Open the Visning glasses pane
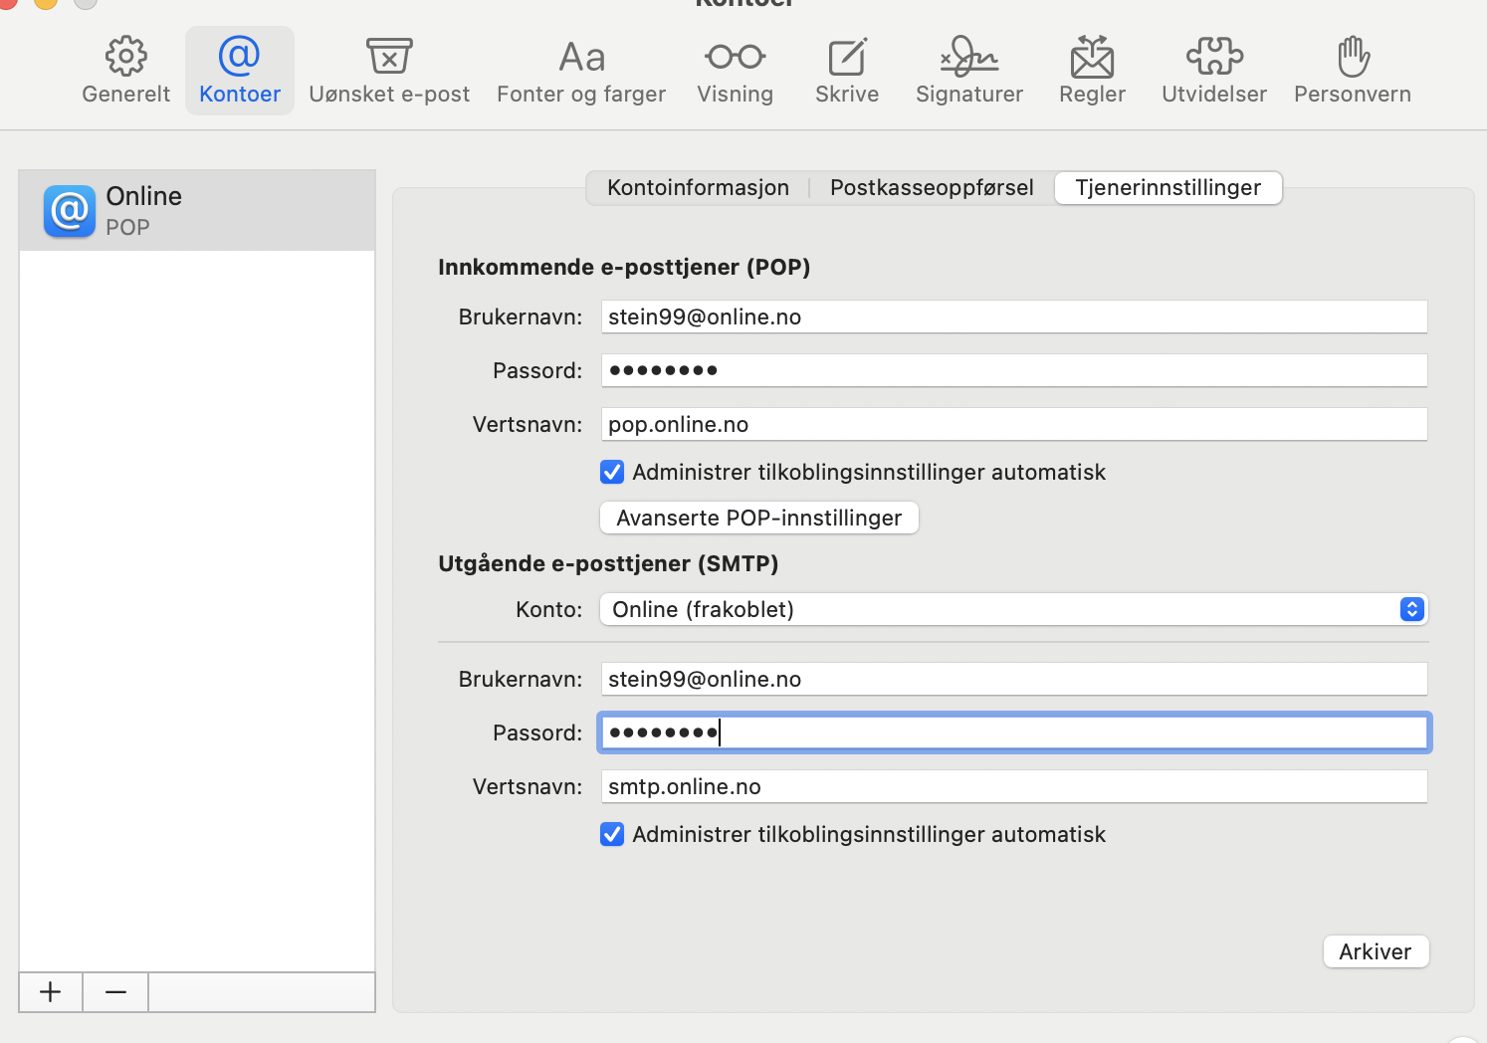 735,71
